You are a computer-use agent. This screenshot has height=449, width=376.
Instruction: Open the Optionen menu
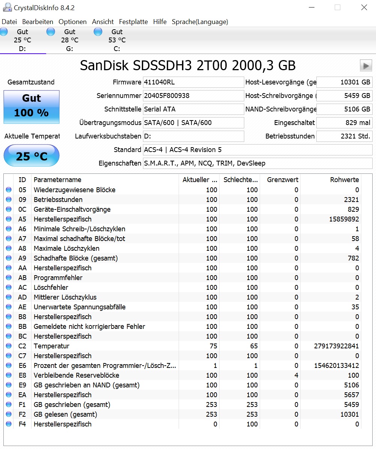click(72, 22)
